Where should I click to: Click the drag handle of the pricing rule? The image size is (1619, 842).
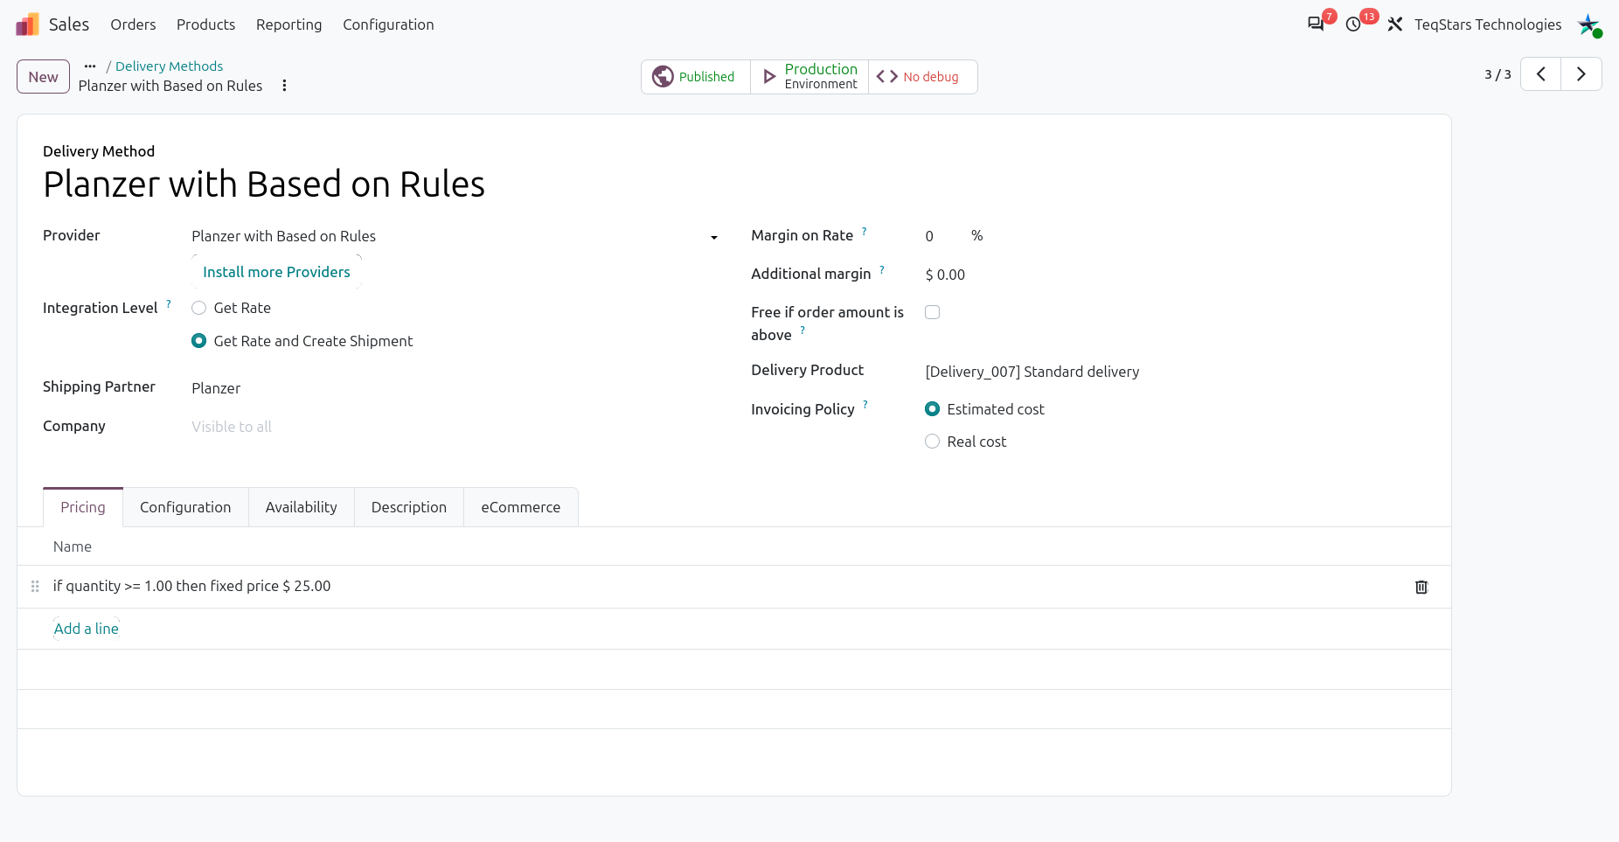pyautogui.click(x=35, y=587)
